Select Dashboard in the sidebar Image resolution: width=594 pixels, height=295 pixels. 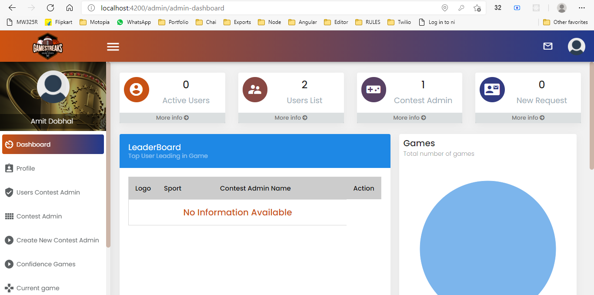[x=53, y=144]
